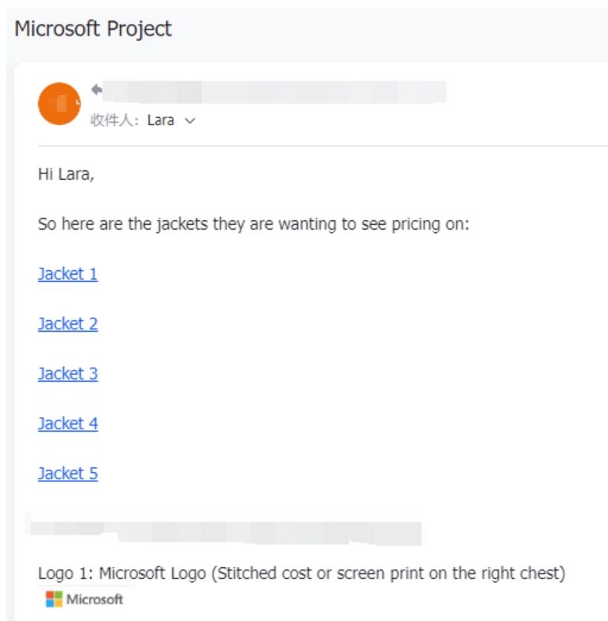Click the sentence about jackets pricing
Image resolution: width=608 pixels, height=621 pixels.
tap(253, 224)
